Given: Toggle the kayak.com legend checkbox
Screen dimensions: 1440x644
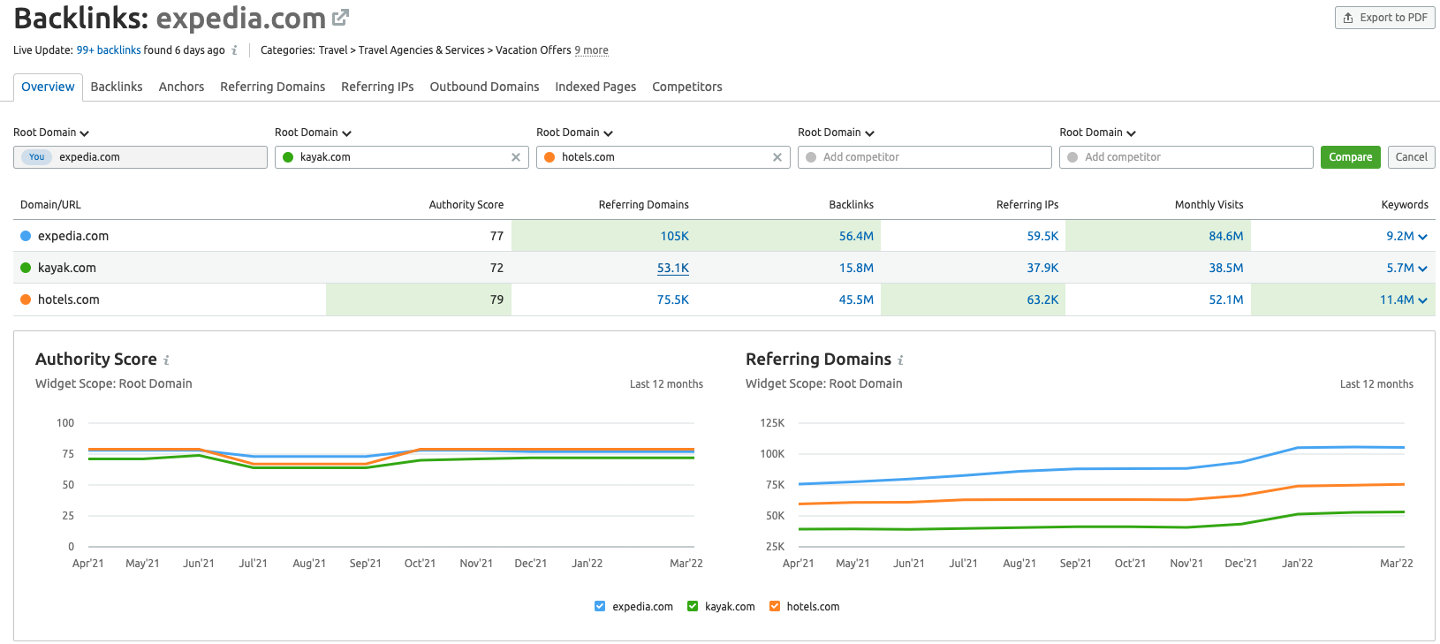Looking at the screenshot, I should [x=693, y=606].
